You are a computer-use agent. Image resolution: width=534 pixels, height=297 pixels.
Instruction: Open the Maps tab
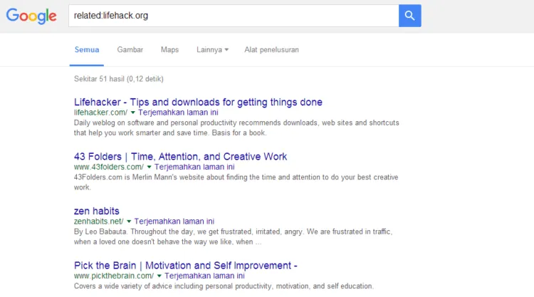click(169, 50)
